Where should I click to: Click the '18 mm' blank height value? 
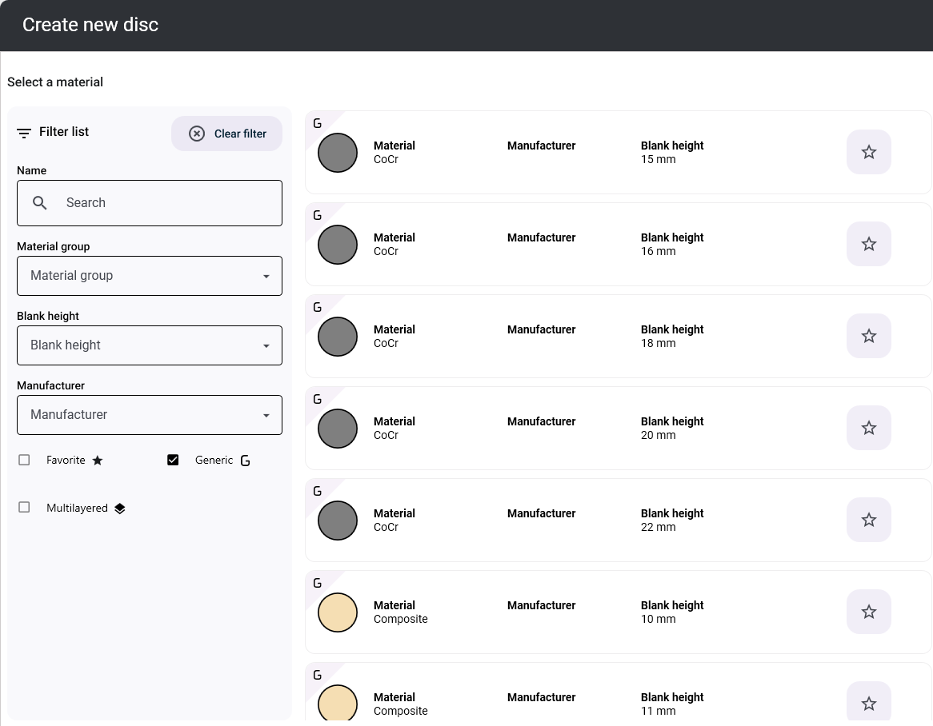658,343
